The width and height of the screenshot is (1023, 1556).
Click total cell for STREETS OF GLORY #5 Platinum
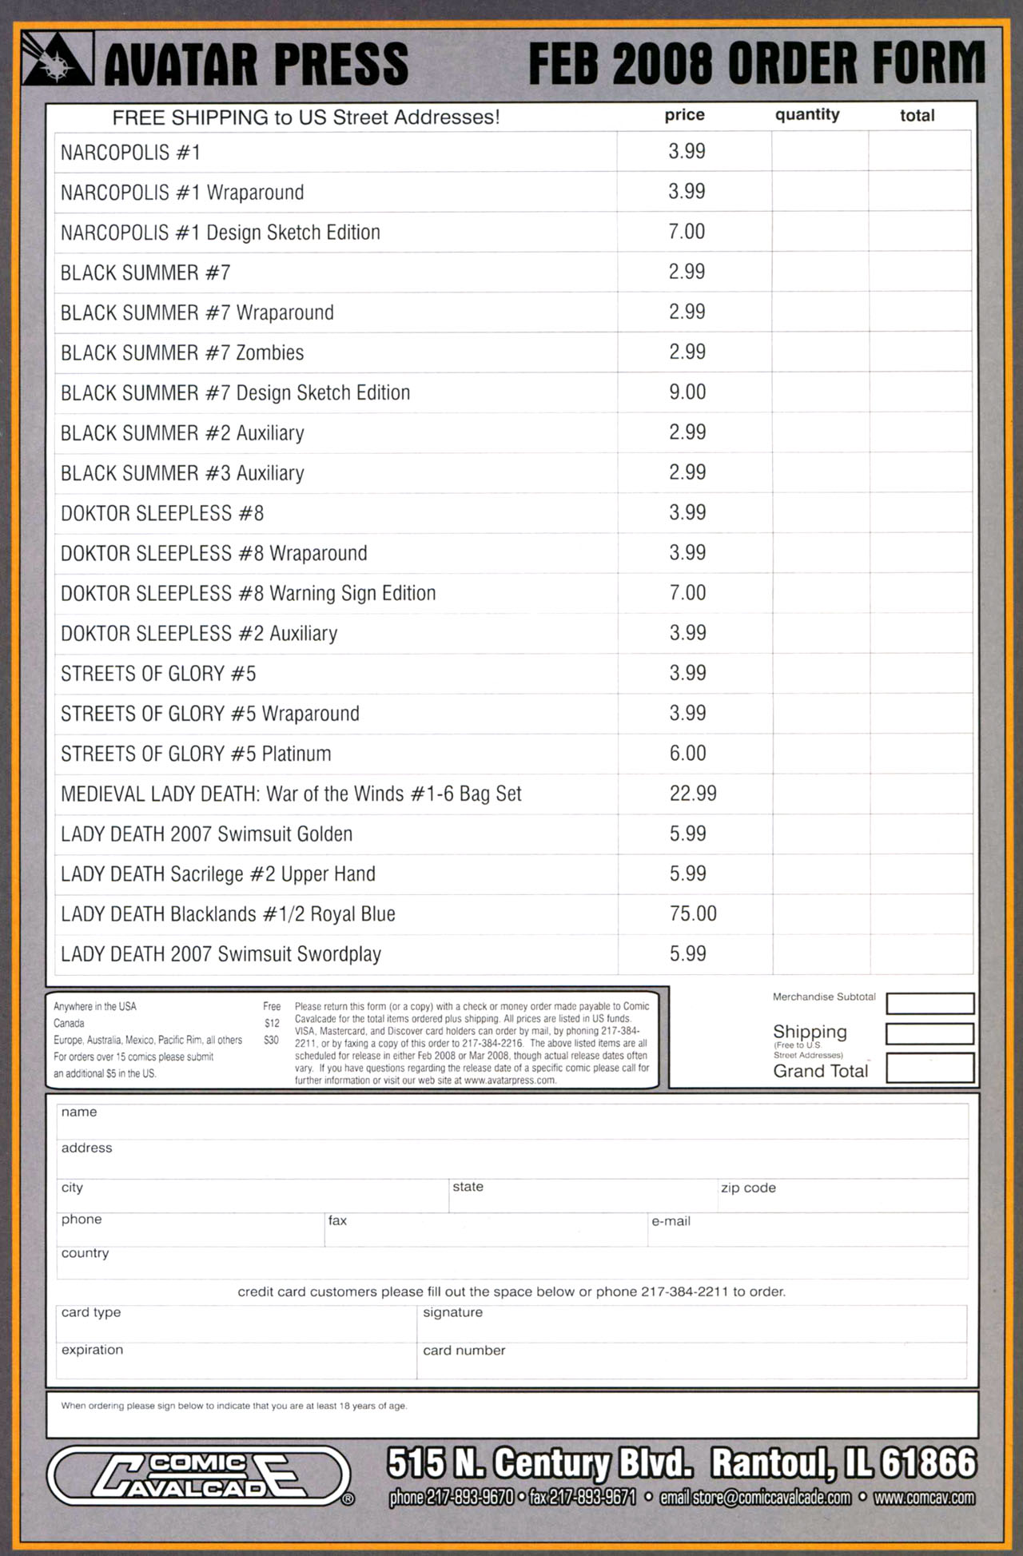[921, 754]
